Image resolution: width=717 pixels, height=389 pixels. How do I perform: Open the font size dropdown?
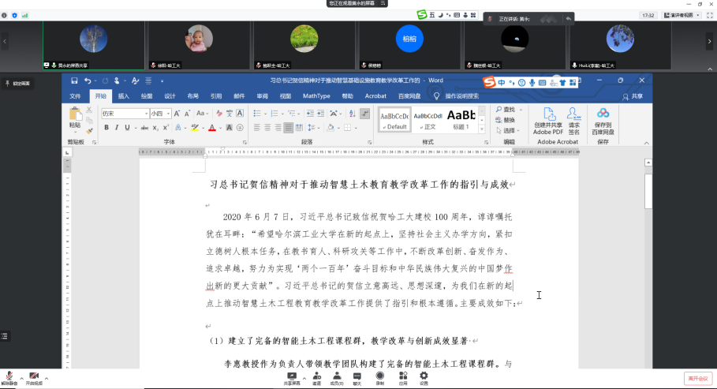(168, 114)
